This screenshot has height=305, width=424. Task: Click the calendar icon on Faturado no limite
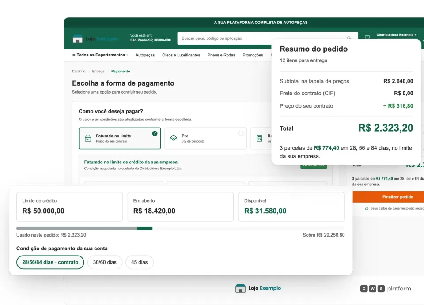[x=88, y=138]
